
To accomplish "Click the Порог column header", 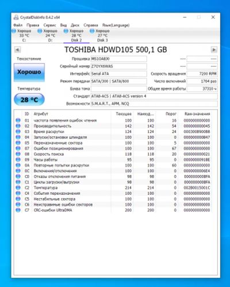I will tap(171, 114).
